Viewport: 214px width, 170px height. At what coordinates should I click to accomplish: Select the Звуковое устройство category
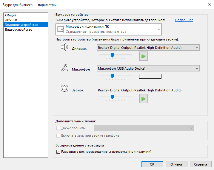[x=26, y=25]
